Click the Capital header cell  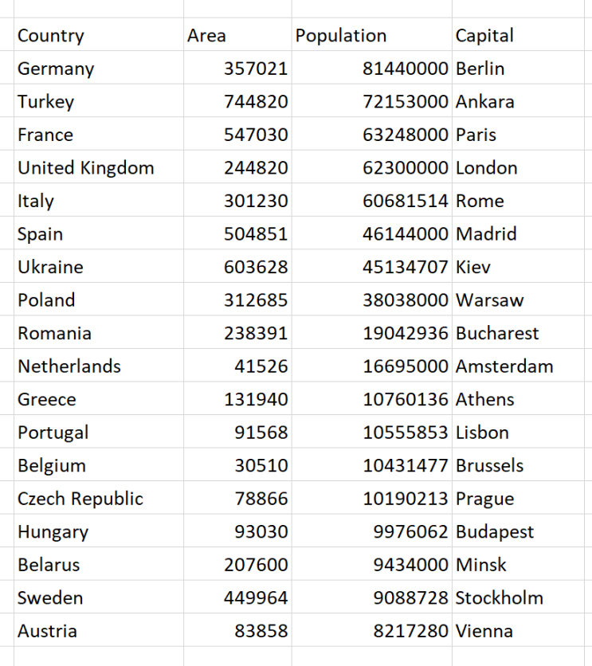tap(484, 36)
